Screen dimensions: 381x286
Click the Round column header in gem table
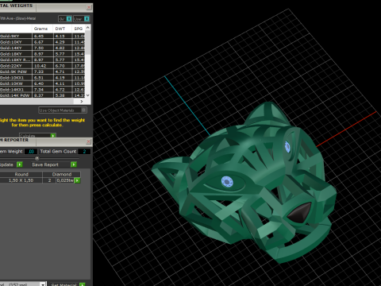[x=21, y=174]
